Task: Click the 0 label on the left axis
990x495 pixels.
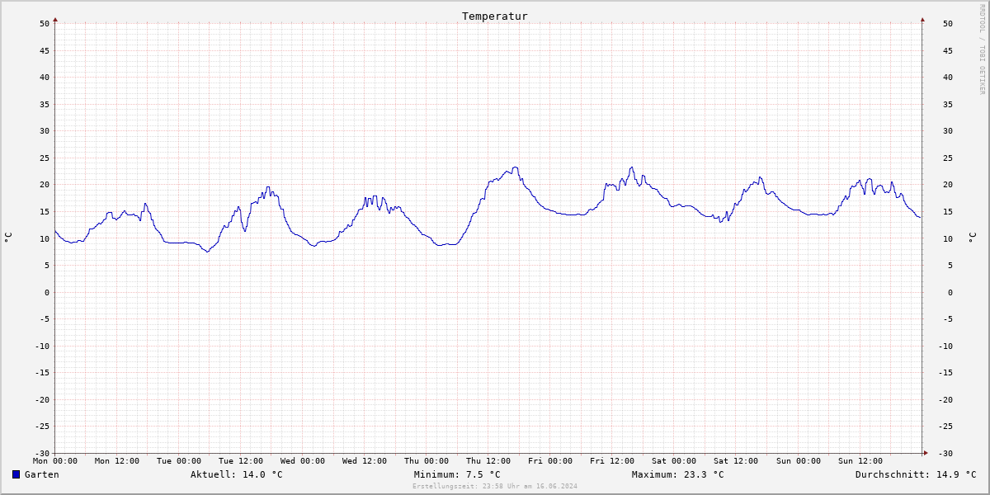Action: (x=47, y=292)
